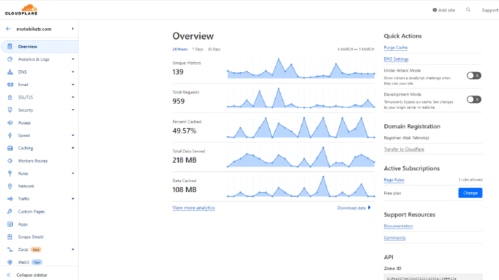Click the Total Data Served chart
Image resolution: width=499 pixels, height=280 pixels.
tap(301, 157)
